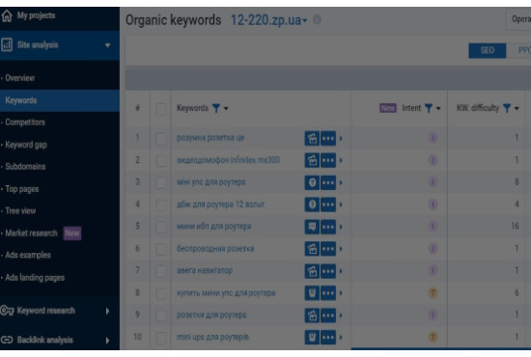Open Keyword gap in sidebar
Screen dimensions: 531x357
click(x=26, y=145)
